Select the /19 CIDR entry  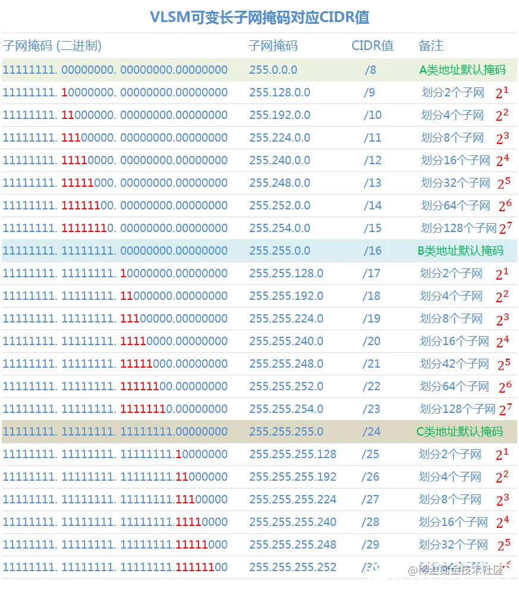371,319
